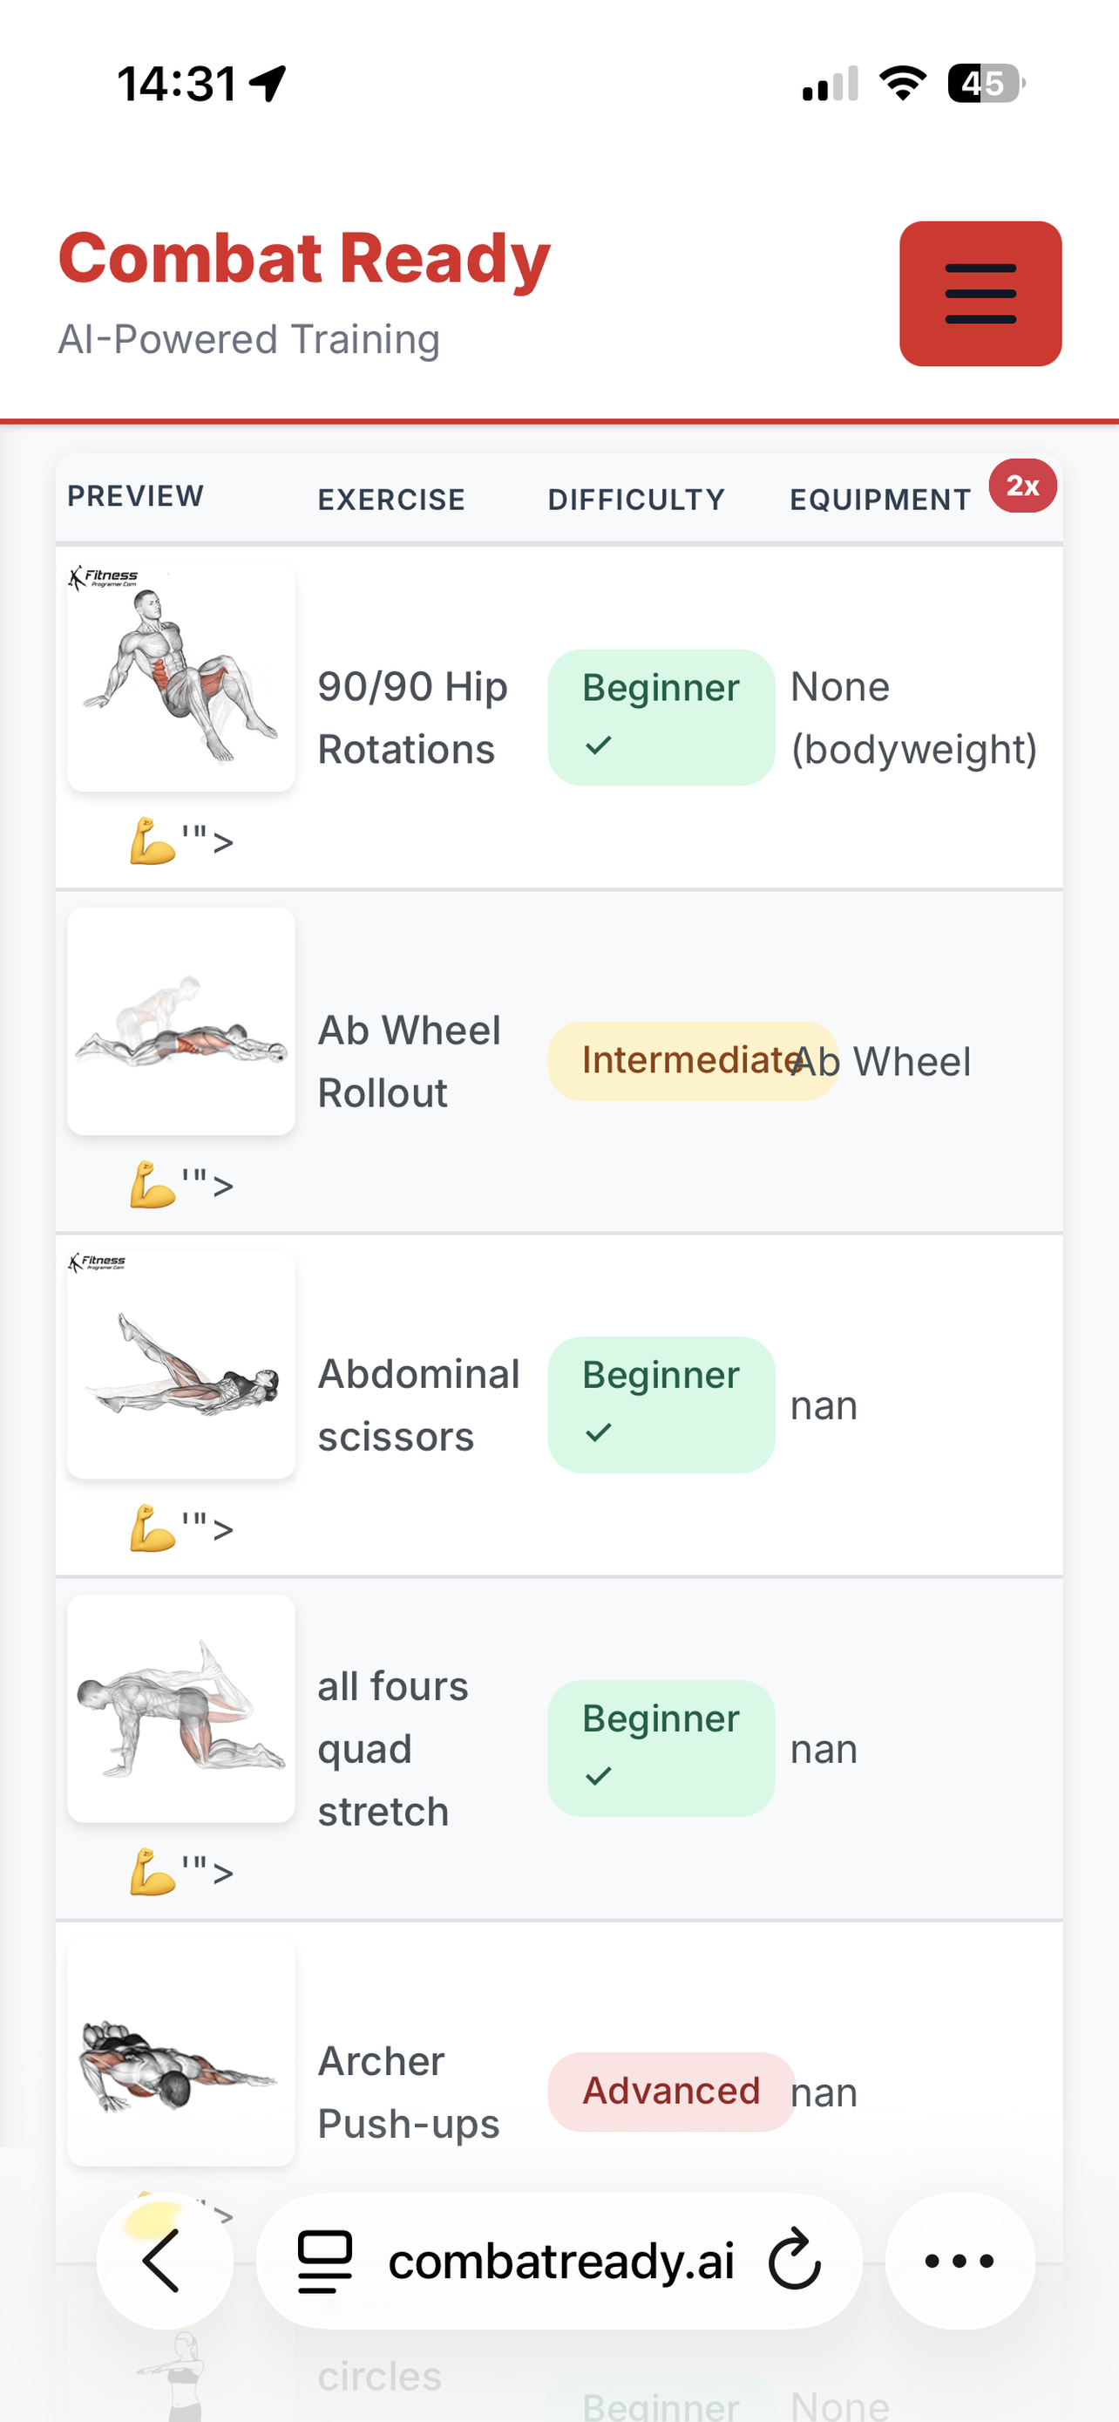Reload the combatready.ai page
Screen dimensions: 1119x2422
tap(794, 2261)
